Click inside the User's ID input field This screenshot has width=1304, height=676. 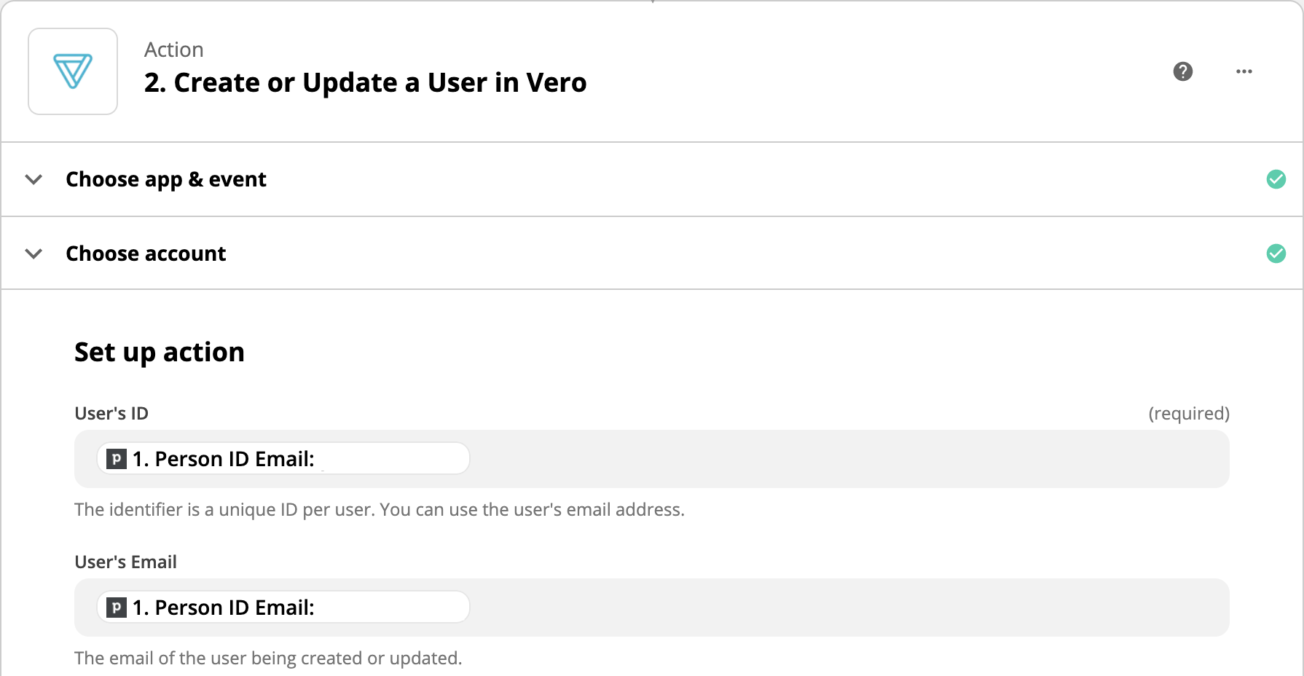728,459
